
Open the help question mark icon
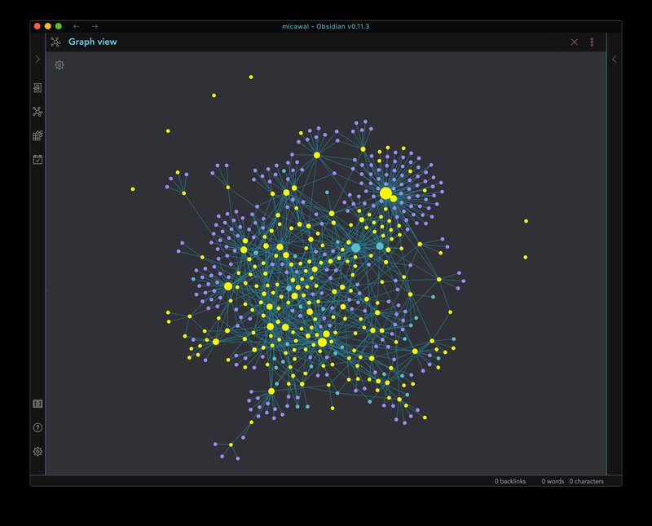(37, 427)
